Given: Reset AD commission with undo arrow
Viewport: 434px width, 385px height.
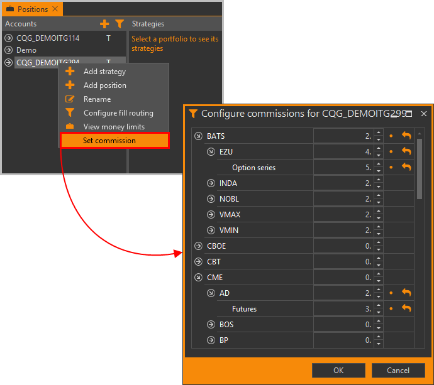Looking at the screenshot, I should click(x=406, y=293).
